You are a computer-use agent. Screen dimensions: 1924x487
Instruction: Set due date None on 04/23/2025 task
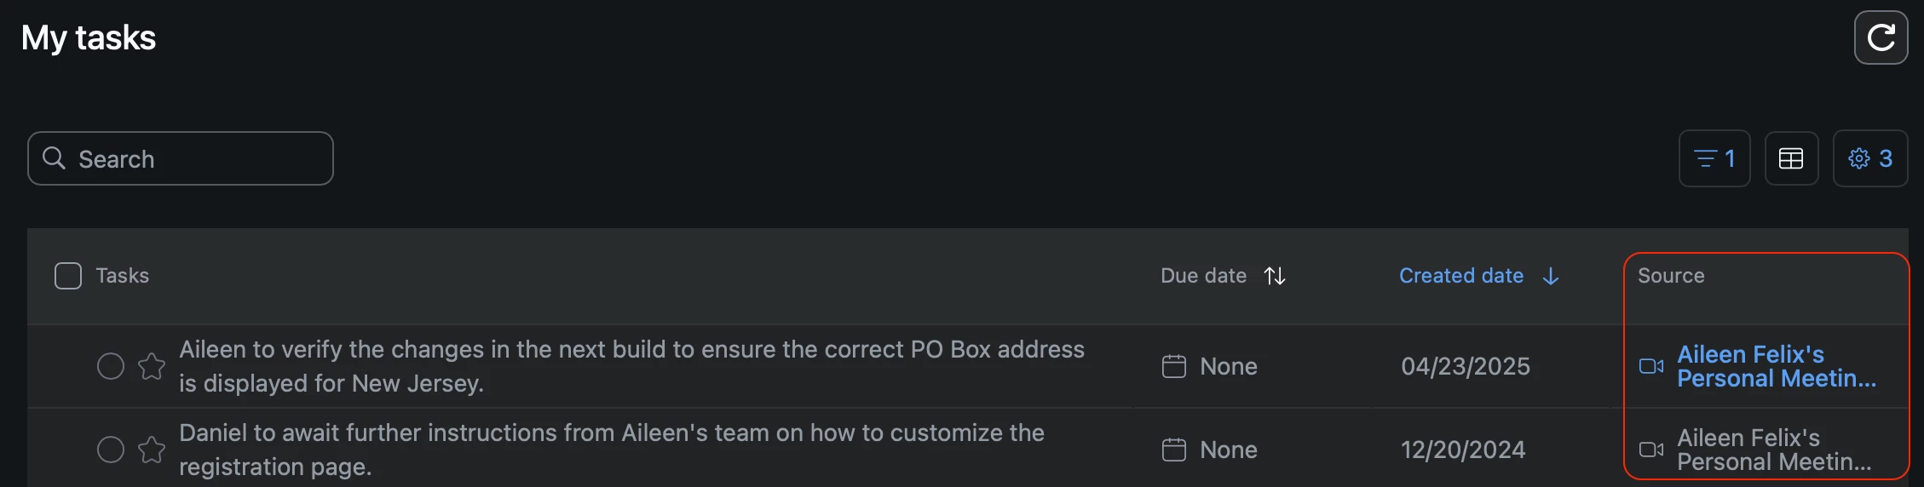1228,366
